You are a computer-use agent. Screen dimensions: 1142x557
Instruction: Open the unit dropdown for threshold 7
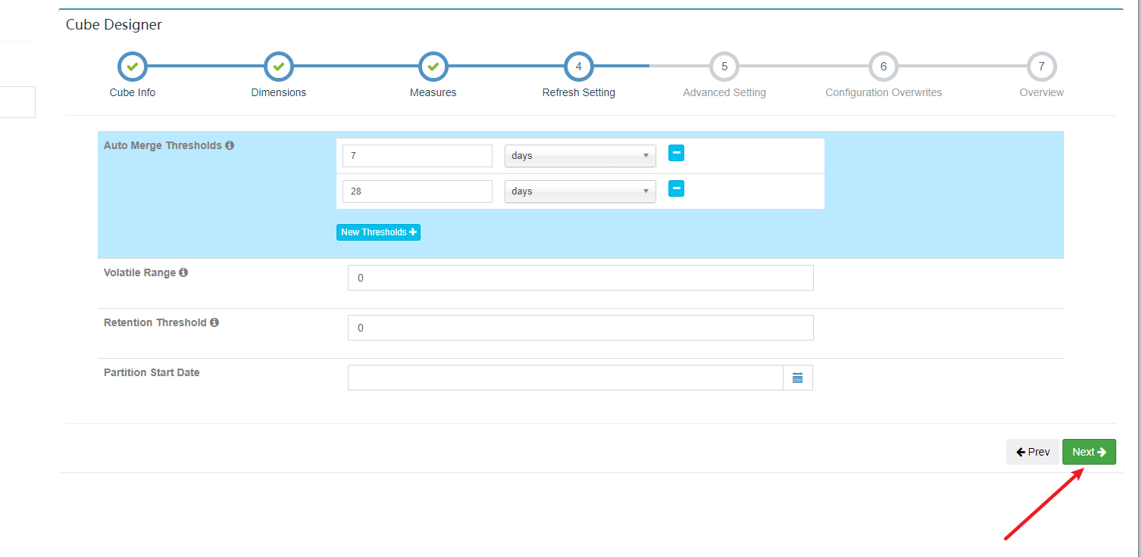coord(580,156)
